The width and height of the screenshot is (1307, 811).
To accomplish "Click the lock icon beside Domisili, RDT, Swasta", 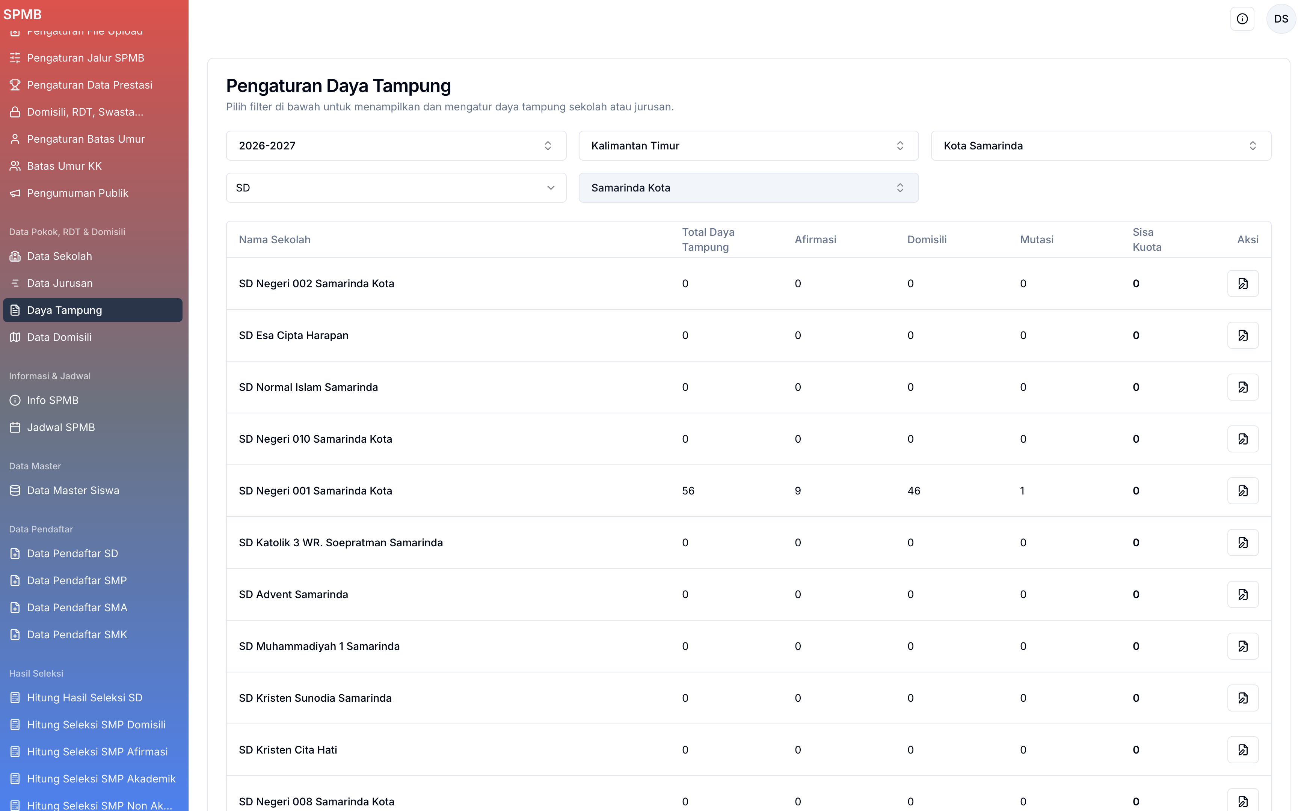I will 15,112.
